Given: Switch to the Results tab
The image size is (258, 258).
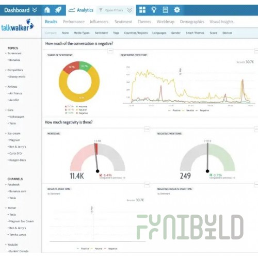Looking at the screenshot, I should 51,22.
